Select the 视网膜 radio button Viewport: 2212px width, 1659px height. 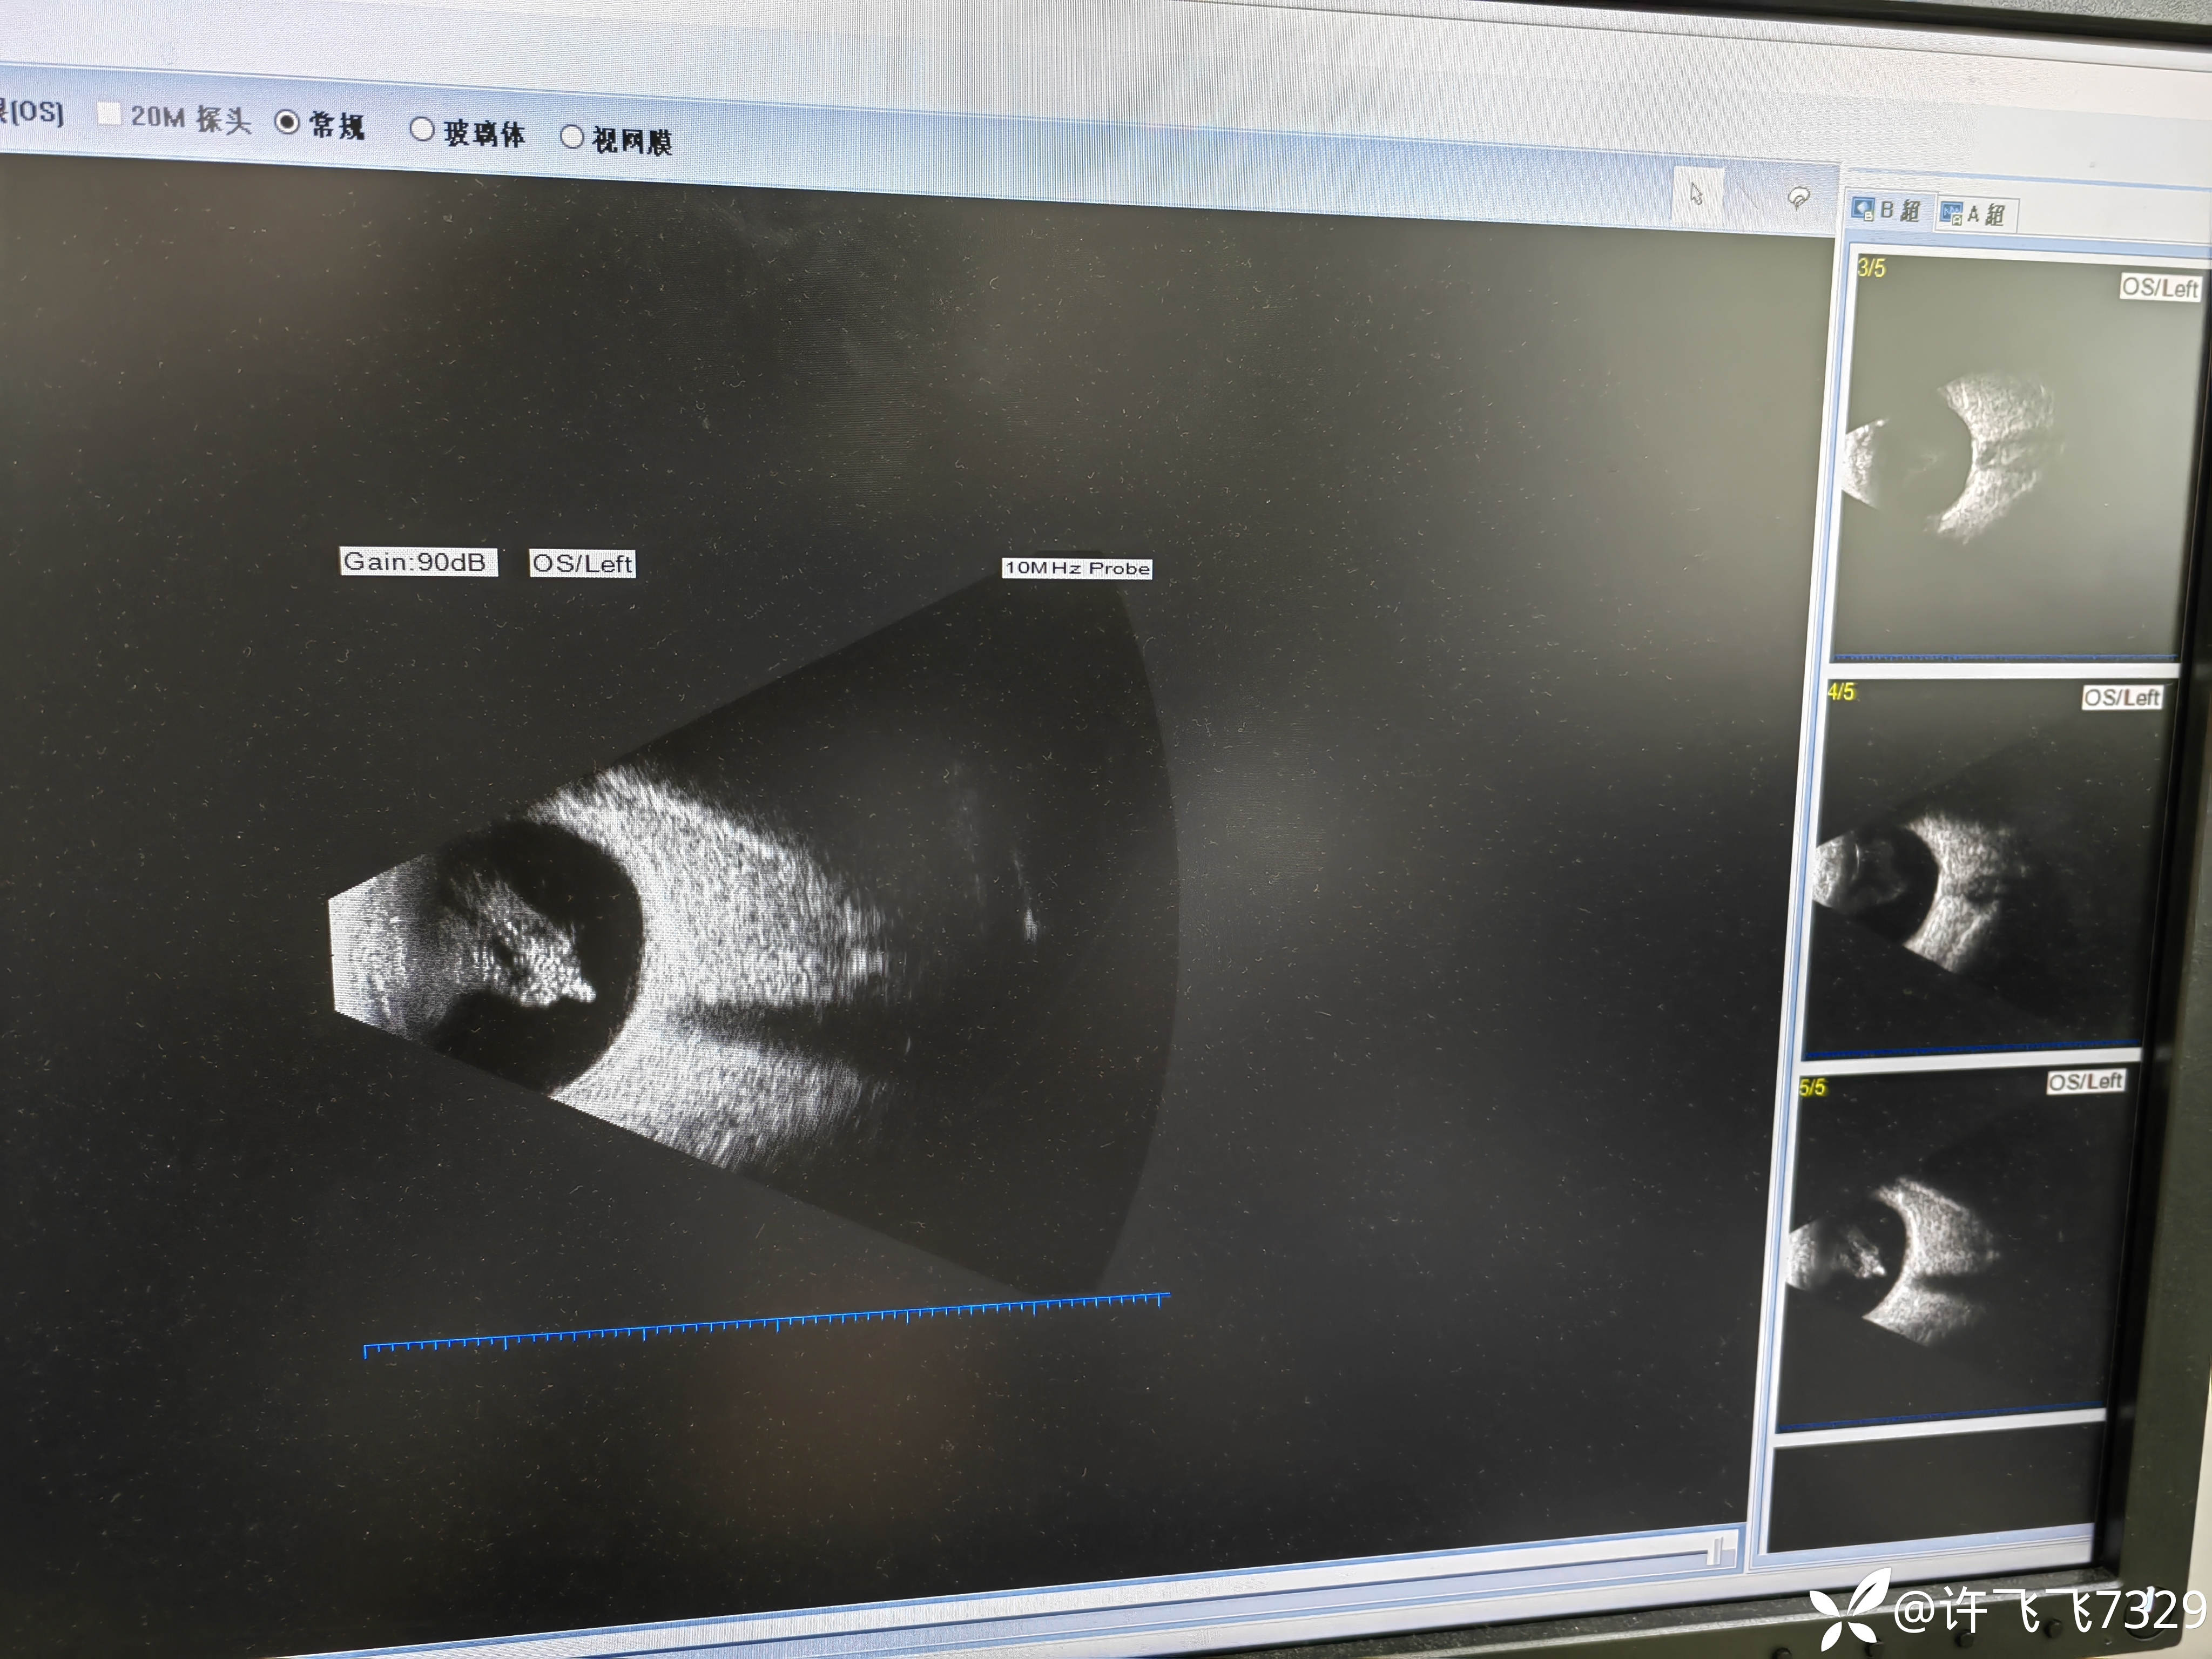coord(572,137)
